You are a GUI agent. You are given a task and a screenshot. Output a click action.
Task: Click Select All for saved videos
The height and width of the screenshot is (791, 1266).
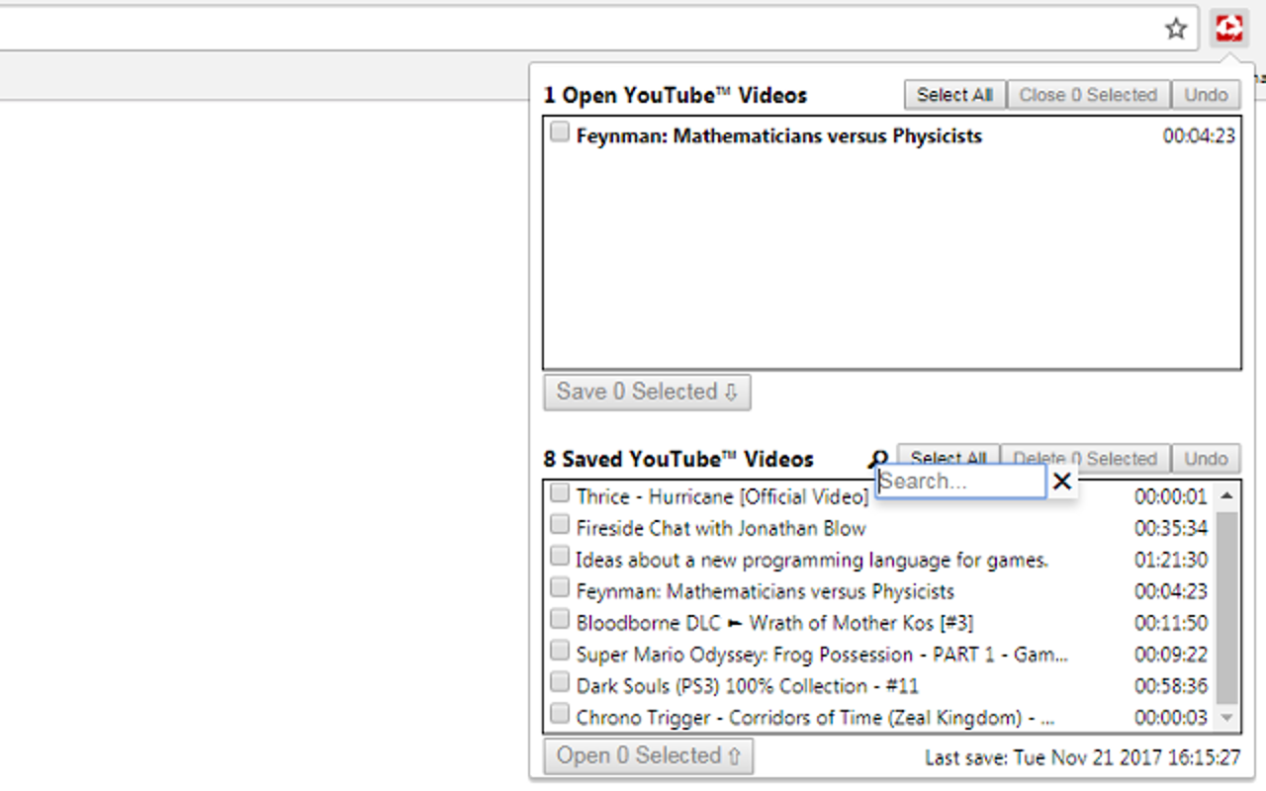pos(949,459)
